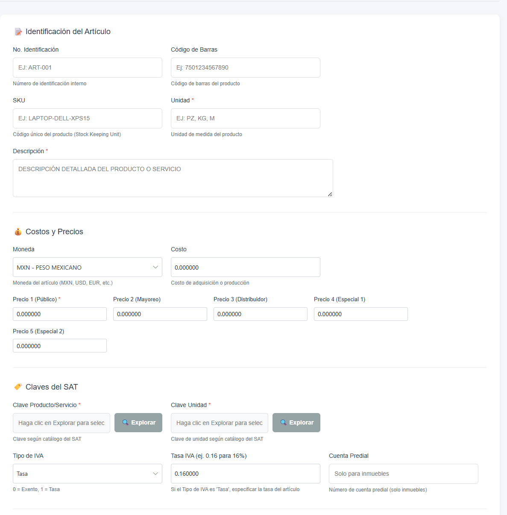The height and width of the screenshot is (515, 507).
Task: Expand the Tipo de IVA dropdown
Action: tap(88, 474)
